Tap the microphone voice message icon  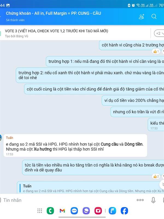153,200
